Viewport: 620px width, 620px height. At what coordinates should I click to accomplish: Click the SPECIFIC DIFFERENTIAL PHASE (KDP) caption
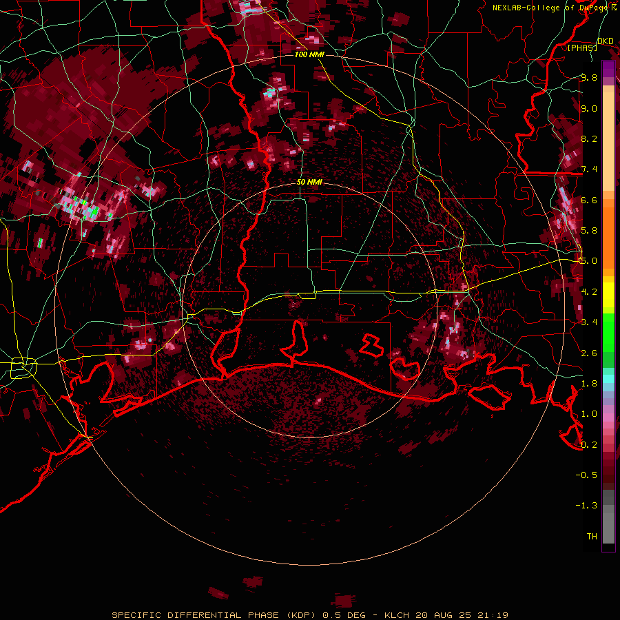point(216,615)
